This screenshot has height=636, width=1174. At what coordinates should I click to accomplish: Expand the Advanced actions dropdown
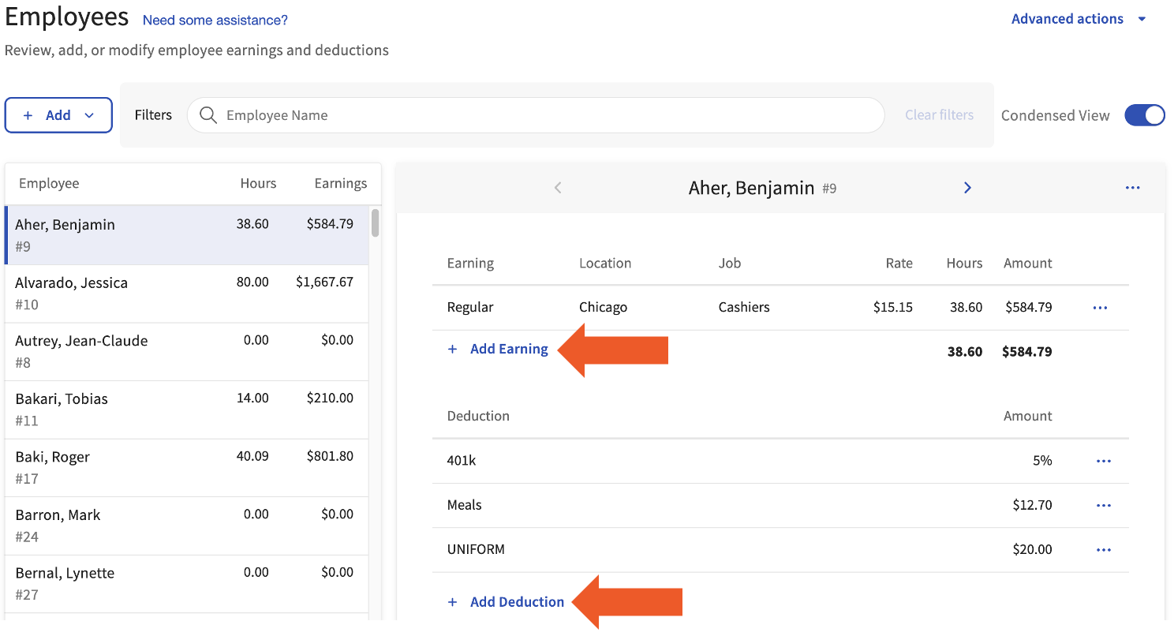[1078, 19]
